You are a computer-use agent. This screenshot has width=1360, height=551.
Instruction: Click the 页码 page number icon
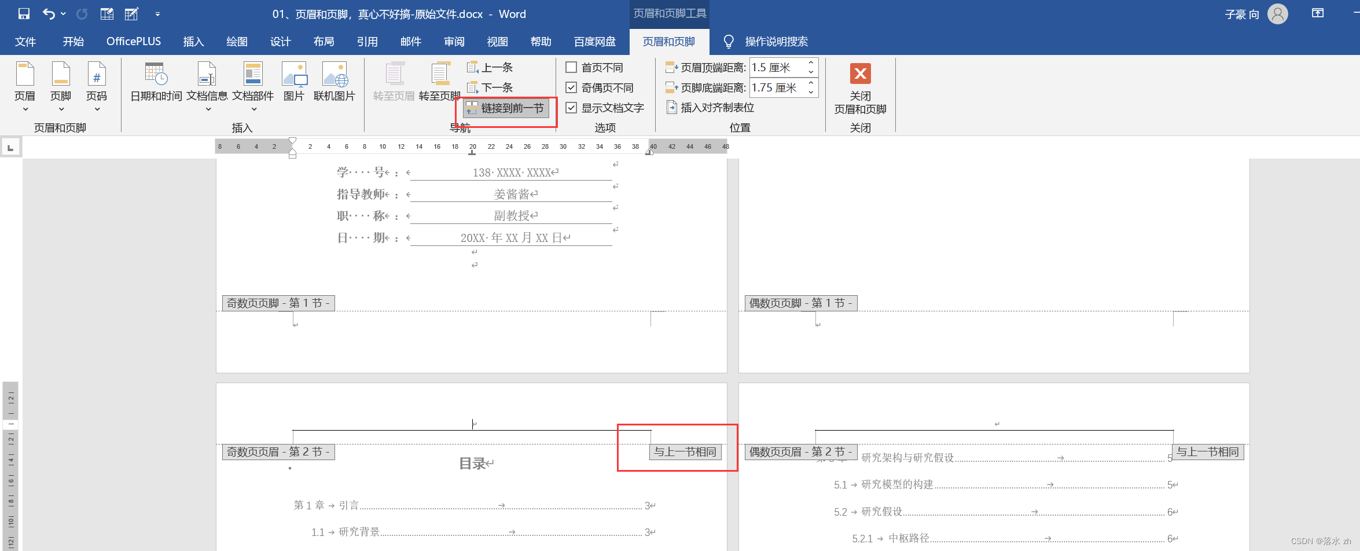click(97, 74)
